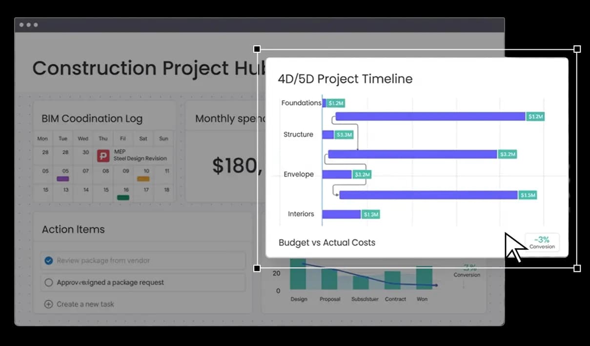Click the -3% Conversion badge in the timeline card
590x346 pixels.
click(542, 242)
